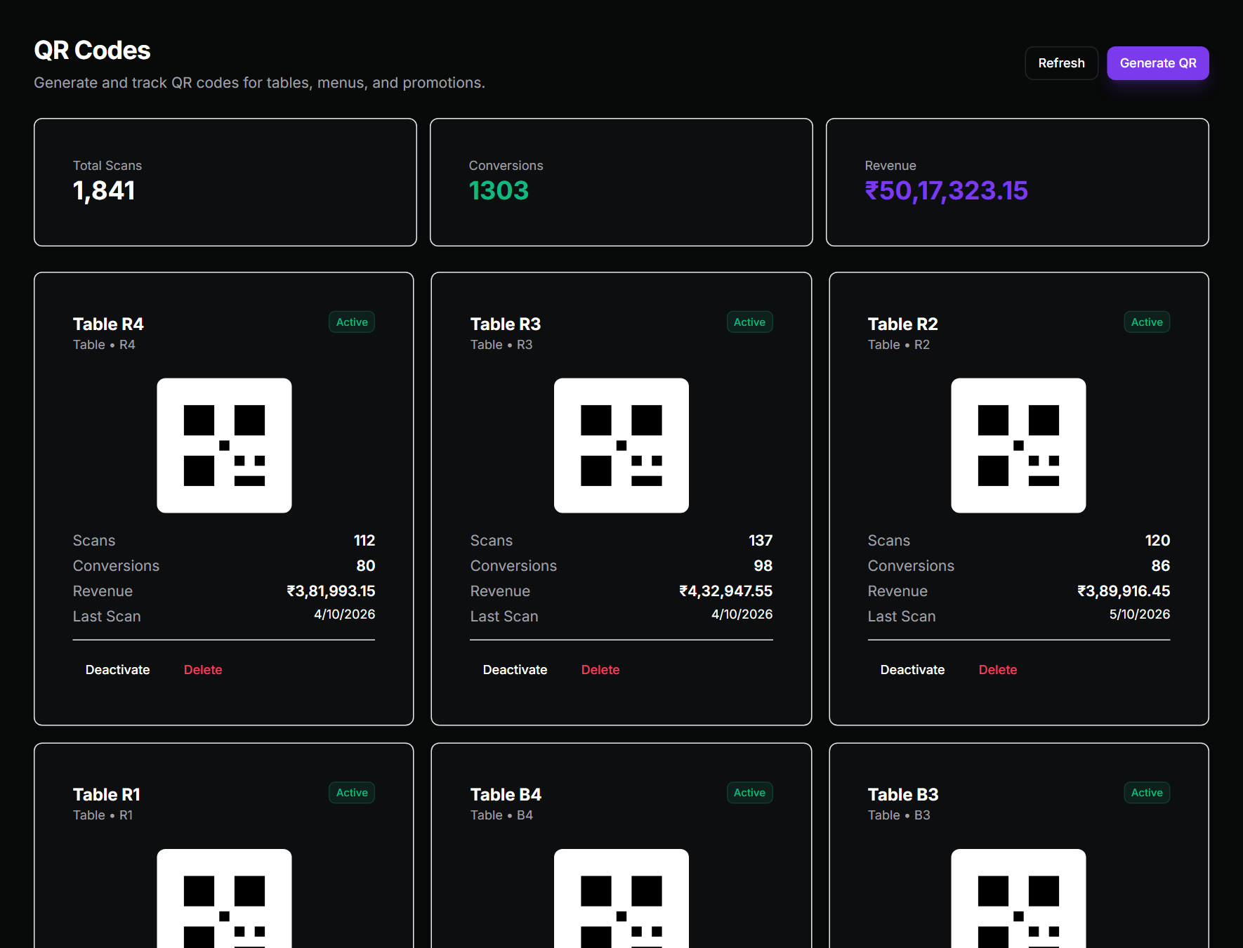Open the Table B4 QR code image

tap(621, 898)
